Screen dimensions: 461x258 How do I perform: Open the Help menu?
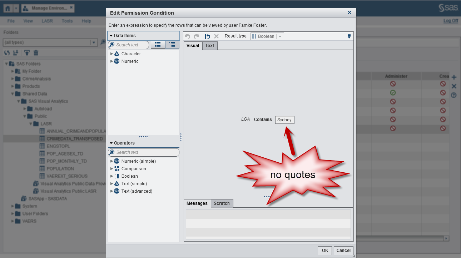(86, 21)
